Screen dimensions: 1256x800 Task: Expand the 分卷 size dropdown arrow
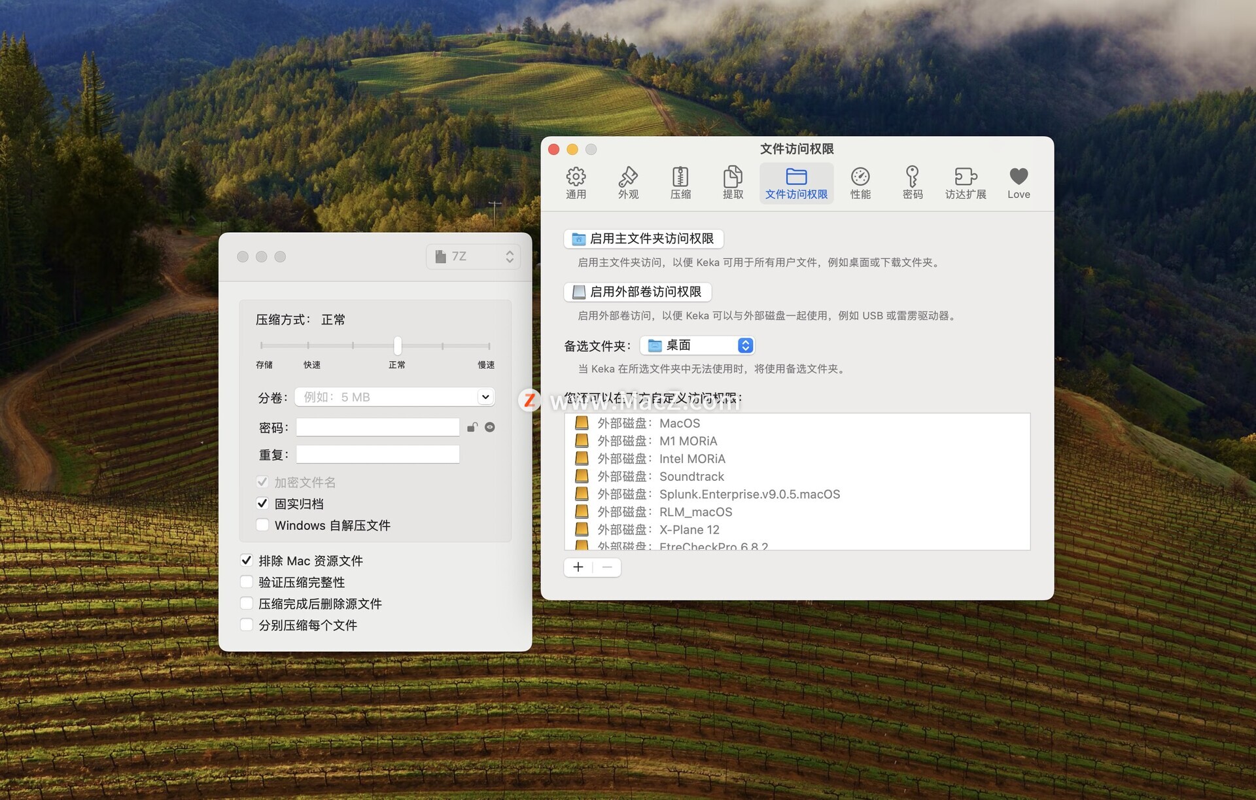(x=485, y=397)
